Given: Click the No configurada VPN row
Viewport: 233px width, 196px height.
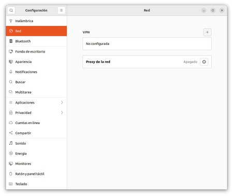Looking at the screenshot, I should click(147, 44).
